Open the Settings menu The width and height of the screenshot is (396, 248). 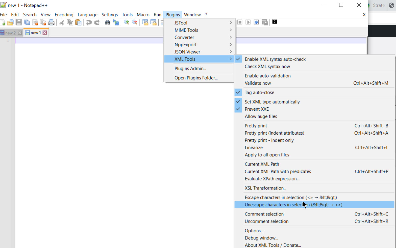(110, 15)
